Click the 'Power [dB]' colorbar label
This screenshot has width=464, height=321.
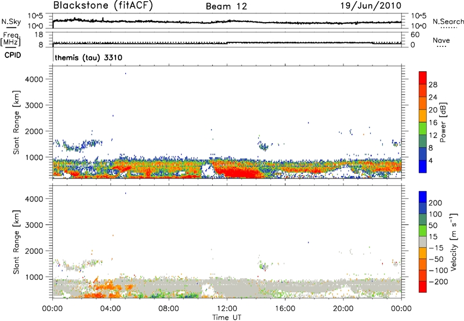443,122
